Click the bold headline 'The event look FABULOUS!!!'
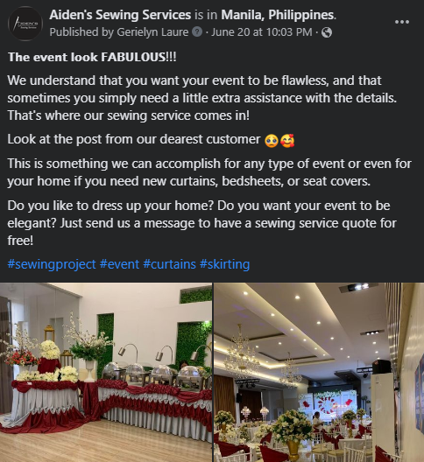 pos(92,57)
